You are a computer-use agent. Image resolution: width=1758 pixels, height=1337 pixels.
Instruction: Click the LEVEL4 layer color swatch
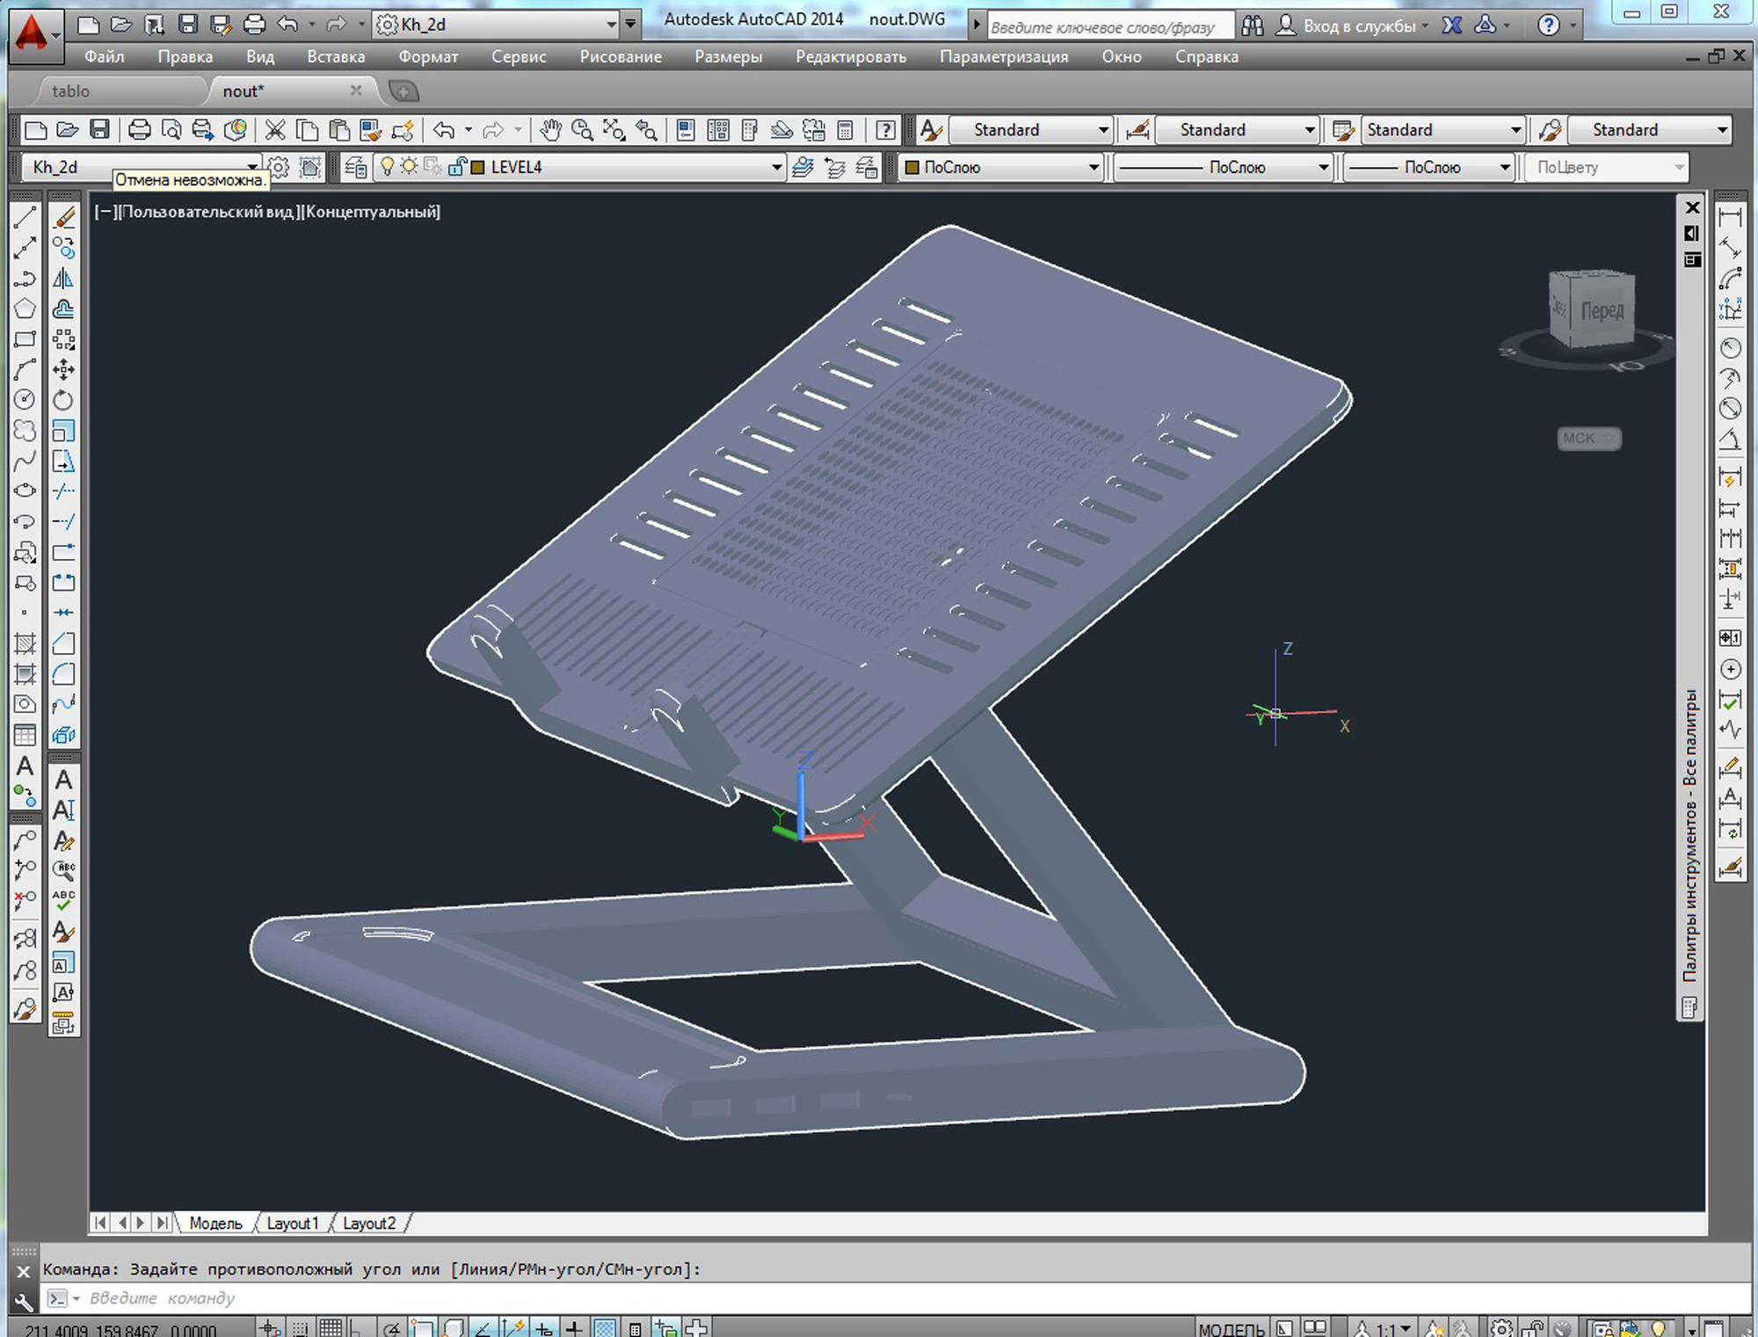click(476, 167)
